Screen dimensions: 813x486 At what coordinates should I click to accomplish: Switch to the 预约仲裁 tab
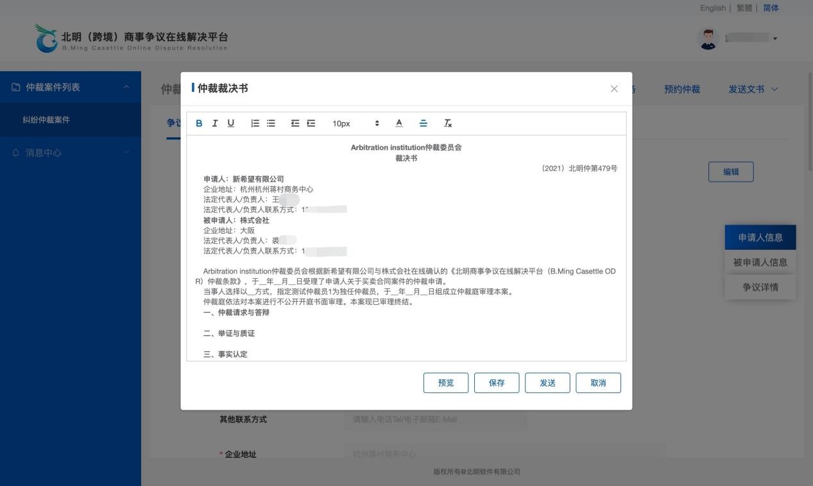682,89
